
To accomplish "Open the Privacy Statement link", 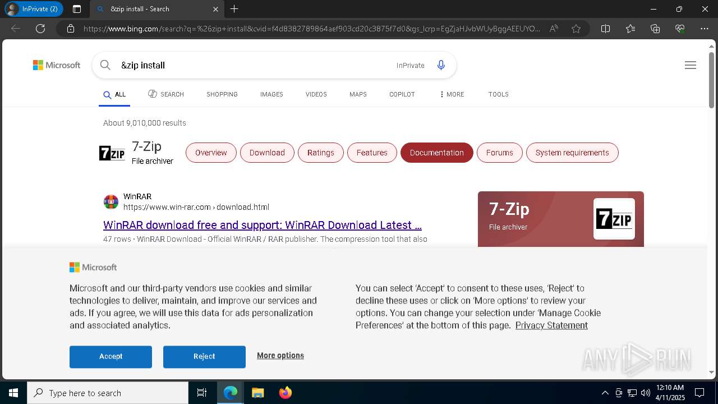I will coord(551,325).
